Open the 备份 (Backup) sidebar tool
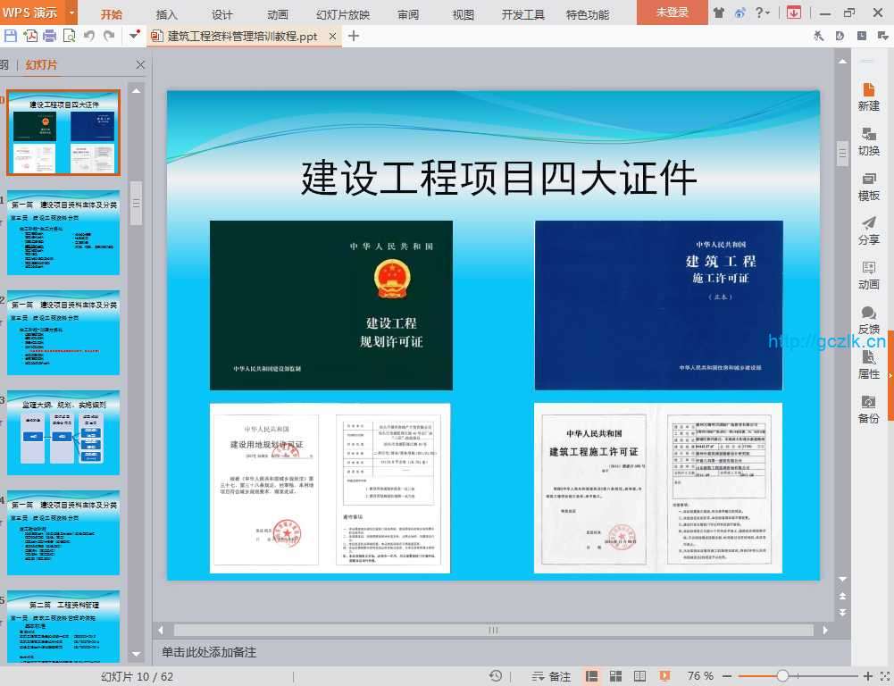 click(868, 409)
